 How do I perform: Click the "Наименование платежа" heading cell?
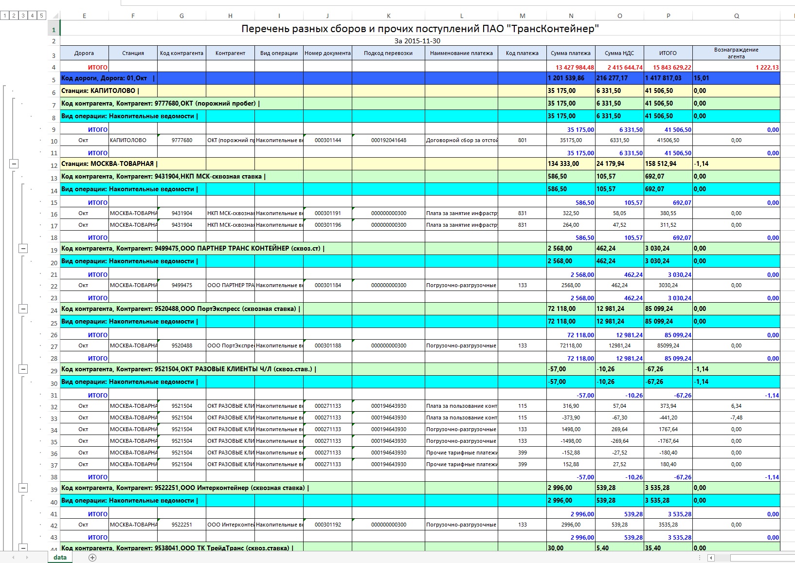[461, 53]
